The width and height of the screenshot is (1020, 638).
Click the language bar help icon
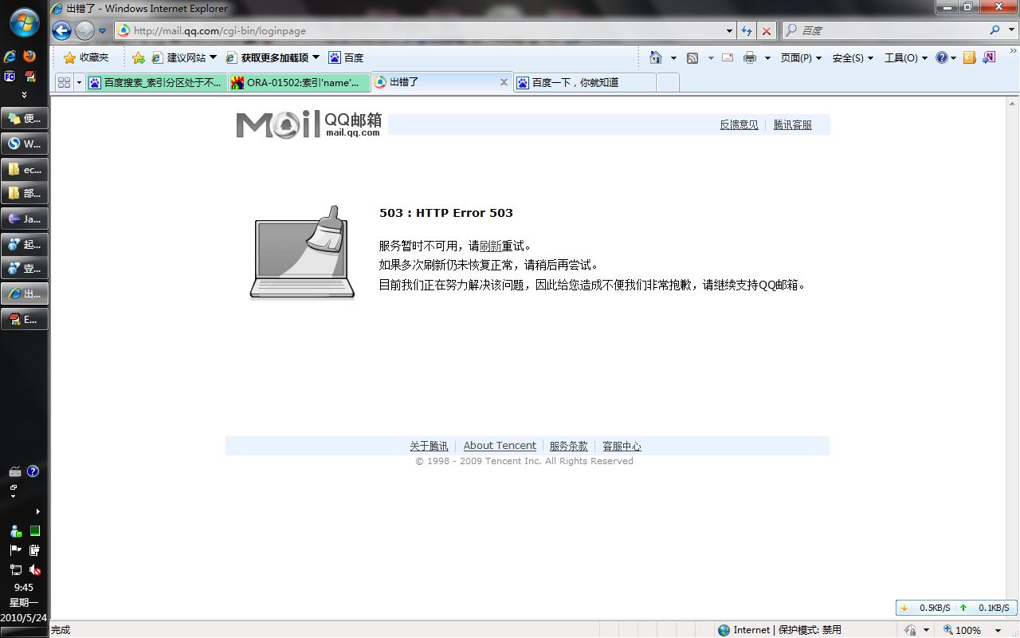tap(33, 471)
